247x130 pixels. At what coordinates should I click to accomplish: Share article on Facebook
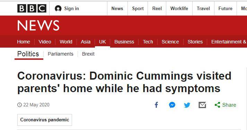pos(157,105)
